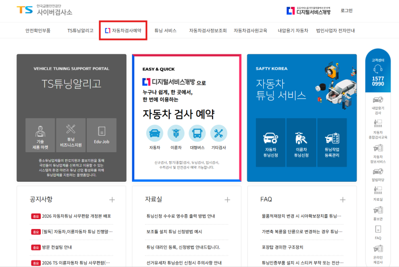Image resolution: width=399 pixels, height=267 pixels.
Task: Open notice 2026 TS 이륜자동차 튜닝 사무편람
Action: point(76,263)
